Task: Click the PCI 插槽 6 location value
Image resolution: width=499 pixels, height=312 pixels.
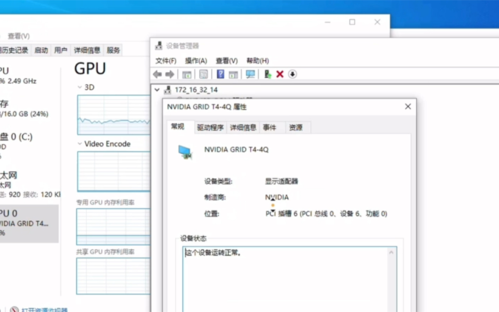Action: click(326, 214)
